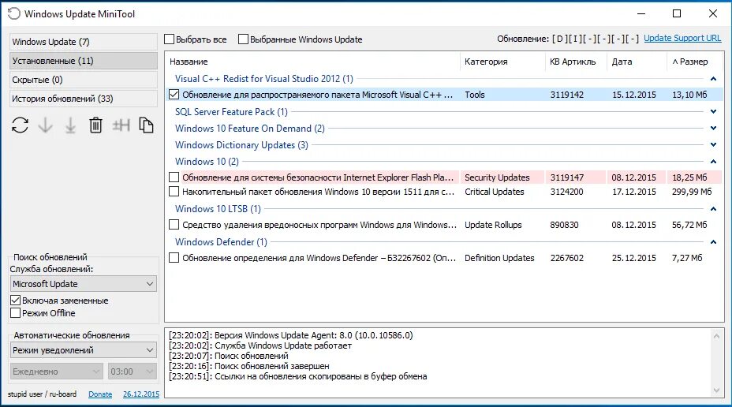Click the Security Updates category cell
Viewport: 732px width, 407px height.
click(x=497, y=177)
